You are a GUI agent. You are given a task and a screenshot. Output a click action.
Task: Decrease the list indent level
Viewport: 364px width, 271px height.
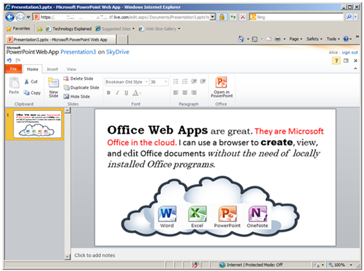(194, 81)
